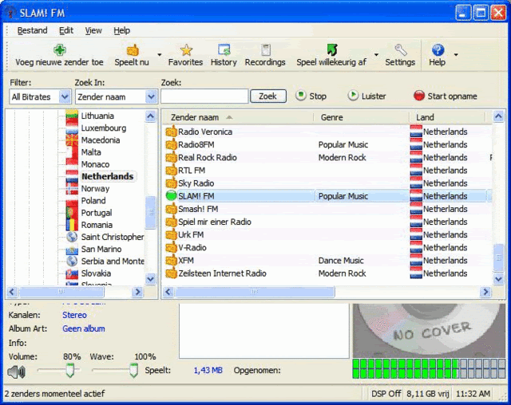Click the speaker mute icon near volume
This screenshot has height=405, width=511.
point(16,372)
